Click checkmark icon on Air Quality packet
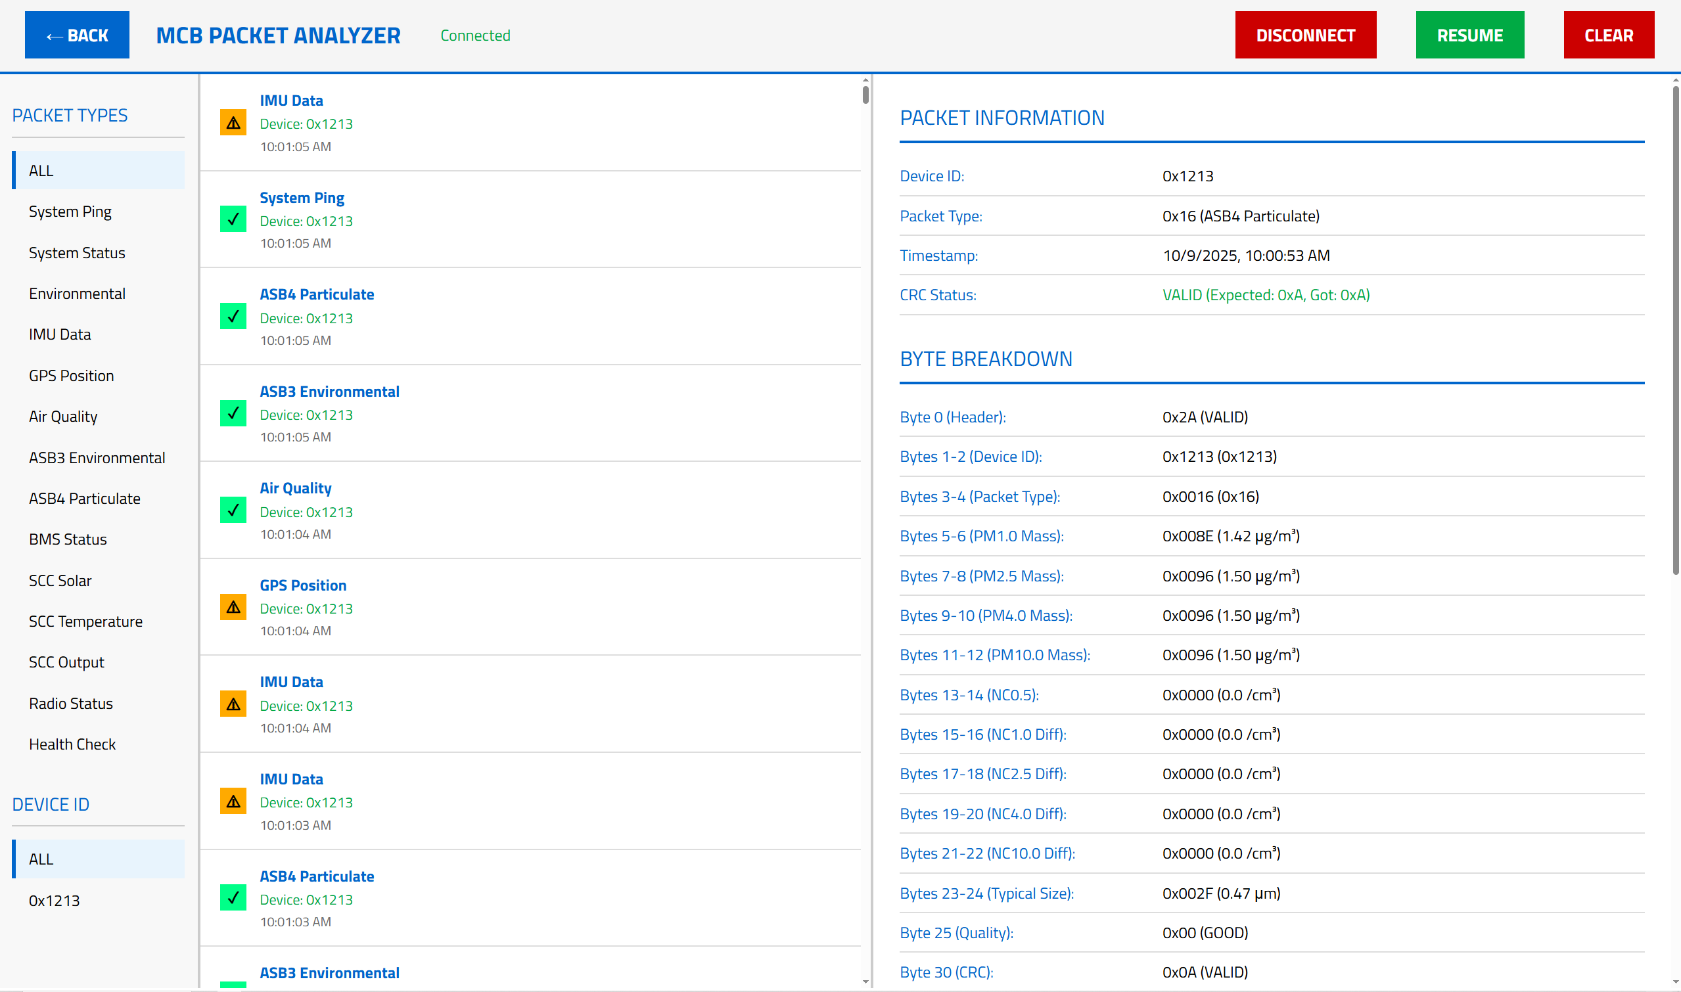This screenshot has width=1681, height=992. click(233, 510)
